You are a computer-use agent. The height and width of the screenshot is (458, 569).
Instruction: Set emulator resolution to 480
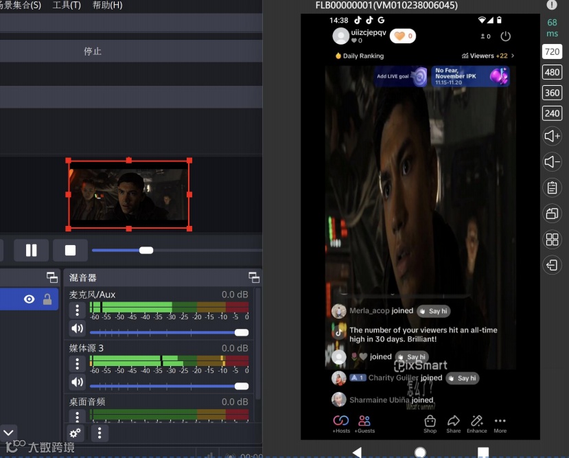(x=552, y=72)
